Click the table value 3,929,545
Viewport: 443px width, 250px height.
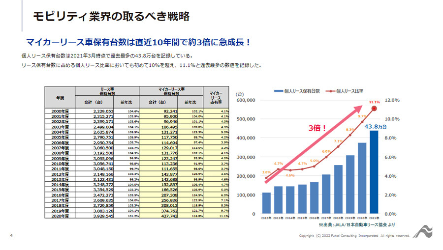pyautogui.click(x=103, y=216)
